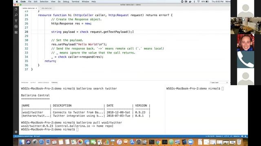Click the Ballerina language mode in status bar
Viewport: 261px width, 146px height.
point(237,136)
